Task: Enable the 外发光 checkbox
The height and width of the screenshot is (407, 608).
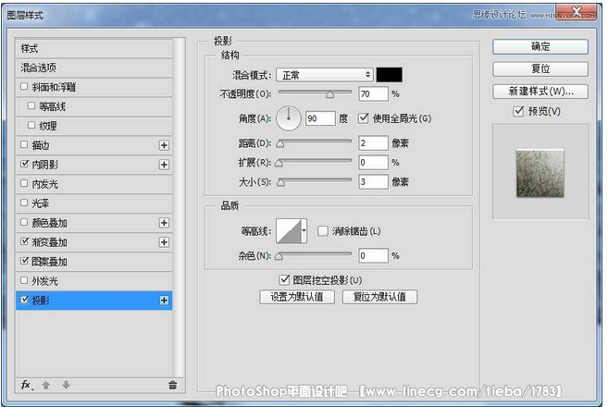Action: pos(24,280)
